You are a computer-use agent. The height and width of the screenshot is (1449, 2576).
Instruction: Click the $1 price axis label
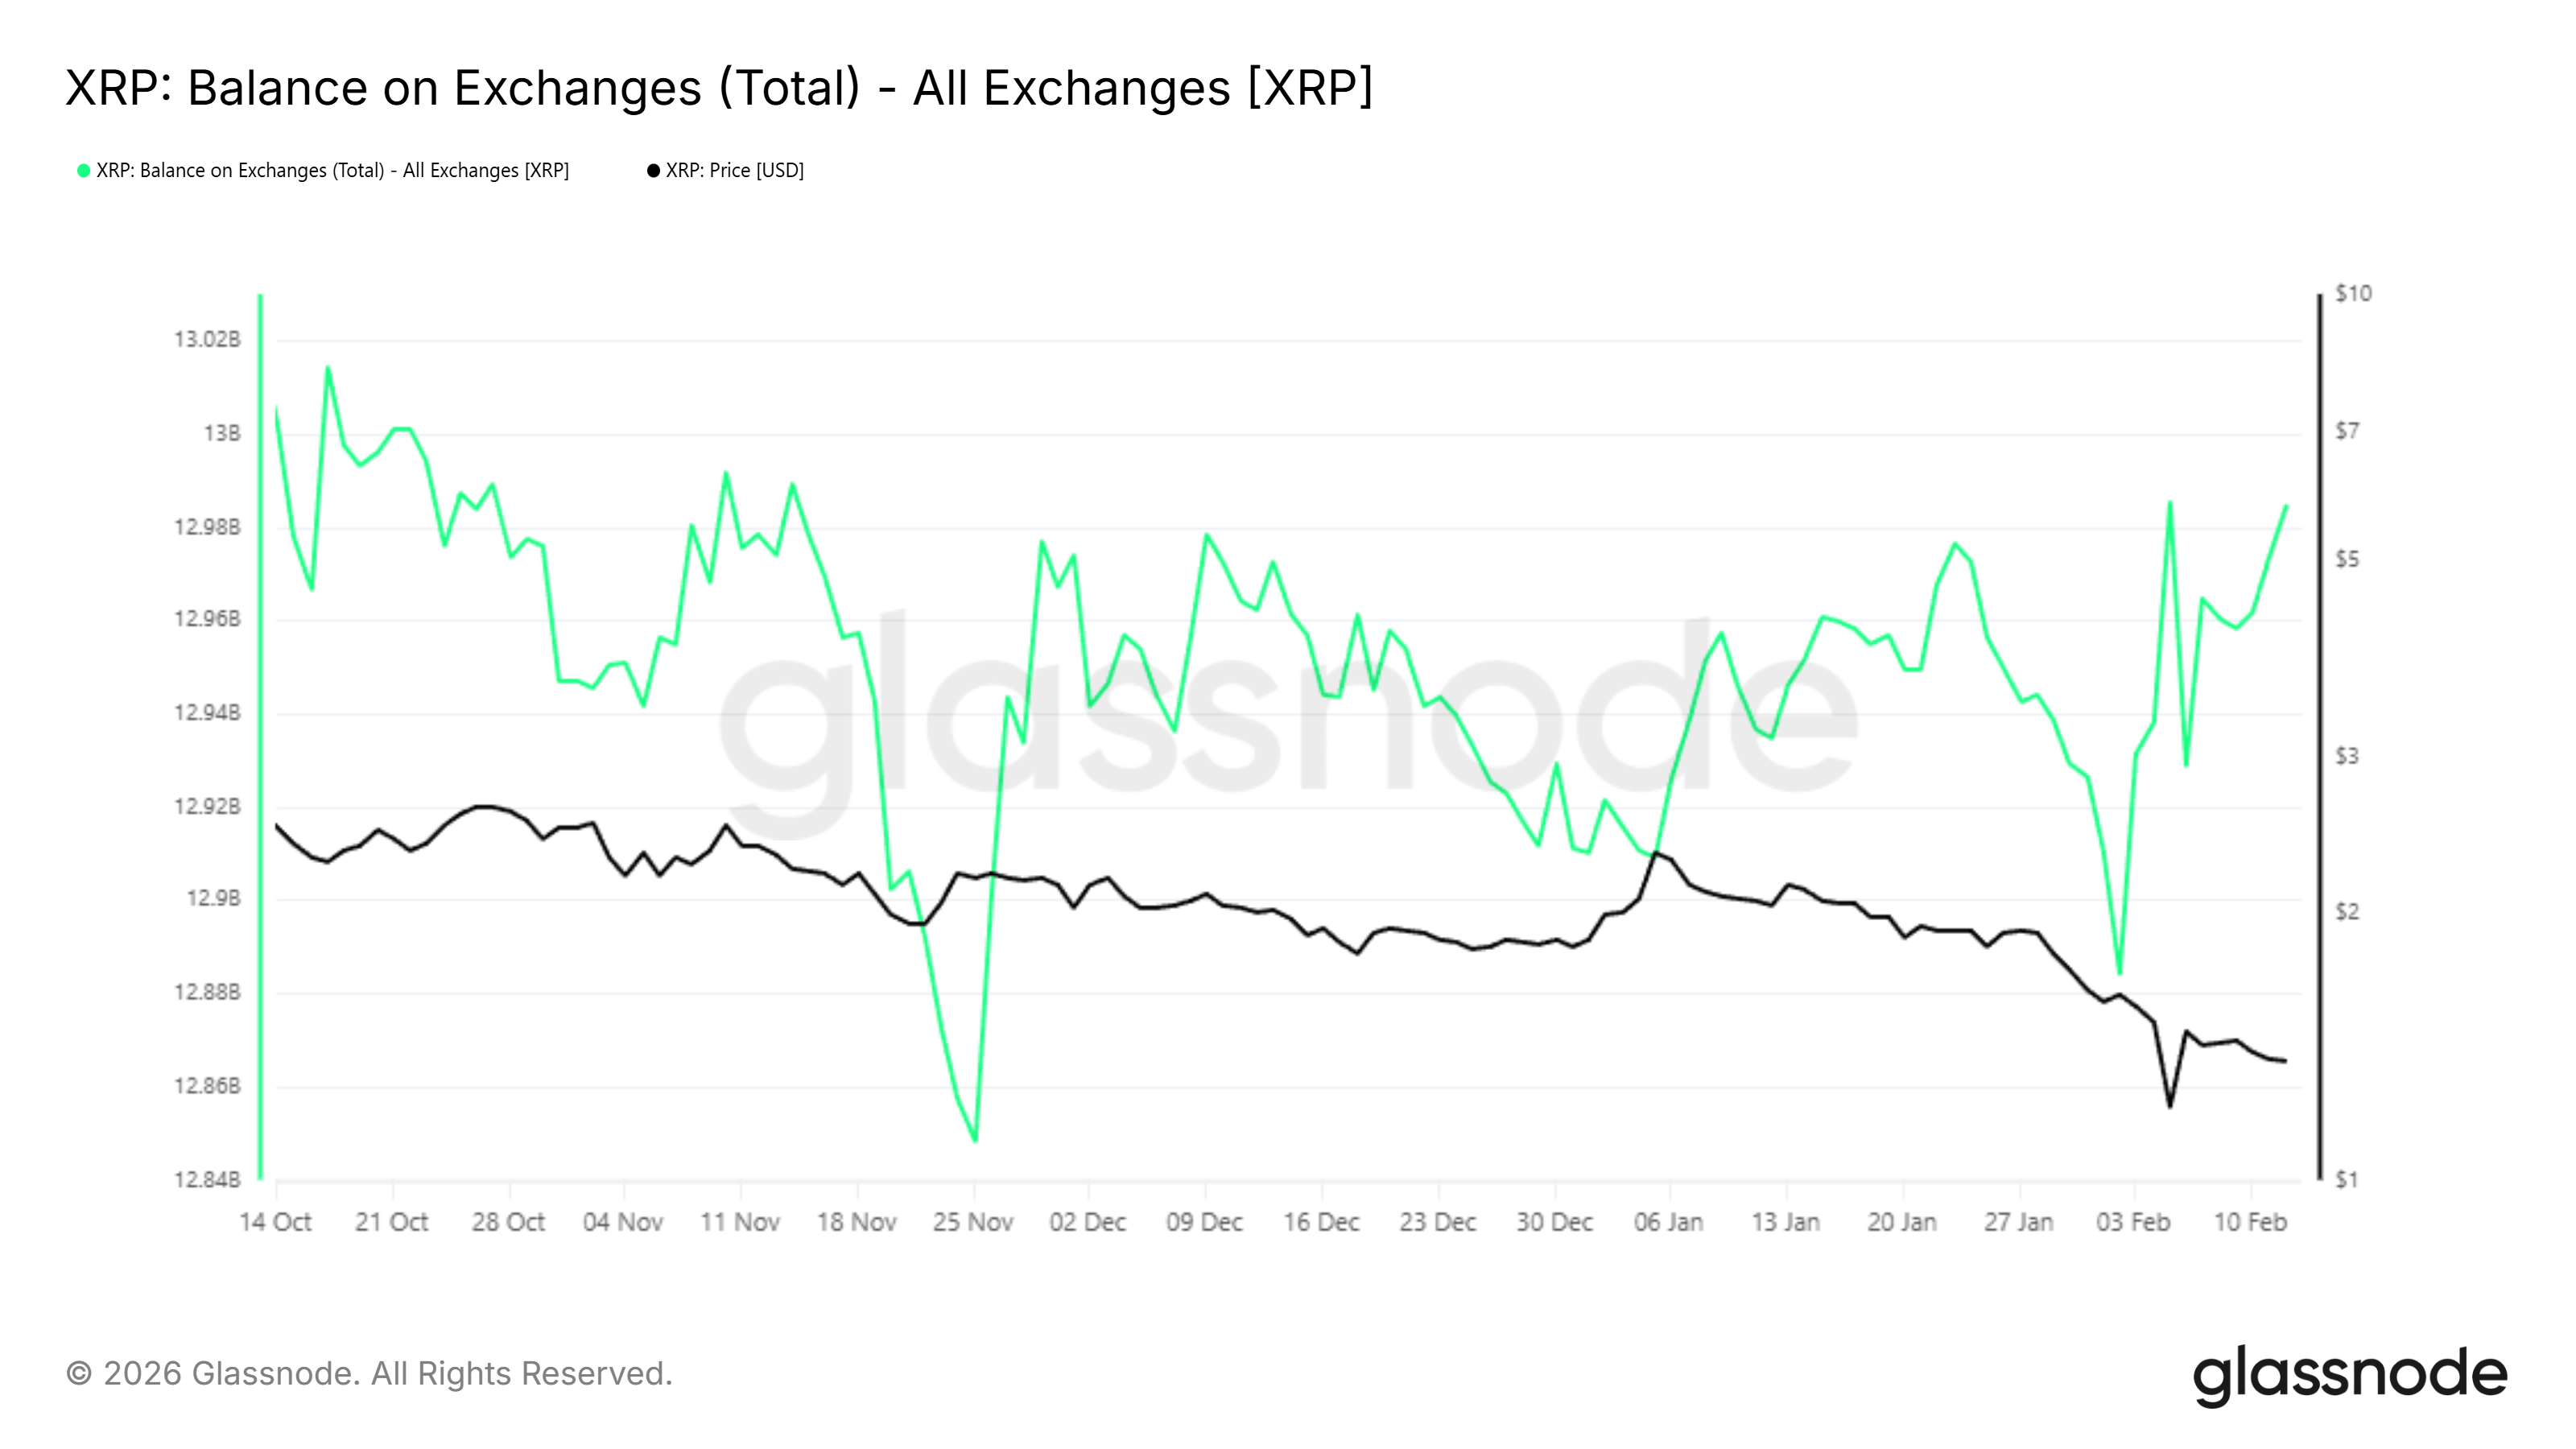[2347, 1180]
